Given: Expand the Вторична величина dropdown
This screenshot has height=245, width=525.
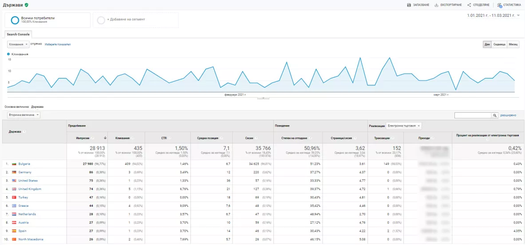Looking at the screenshot, I should click(x=24, y=115).
